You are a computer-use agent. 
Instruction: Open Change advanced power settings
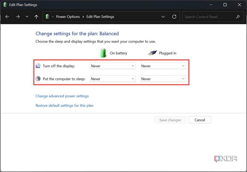click(x=62, y=96)
